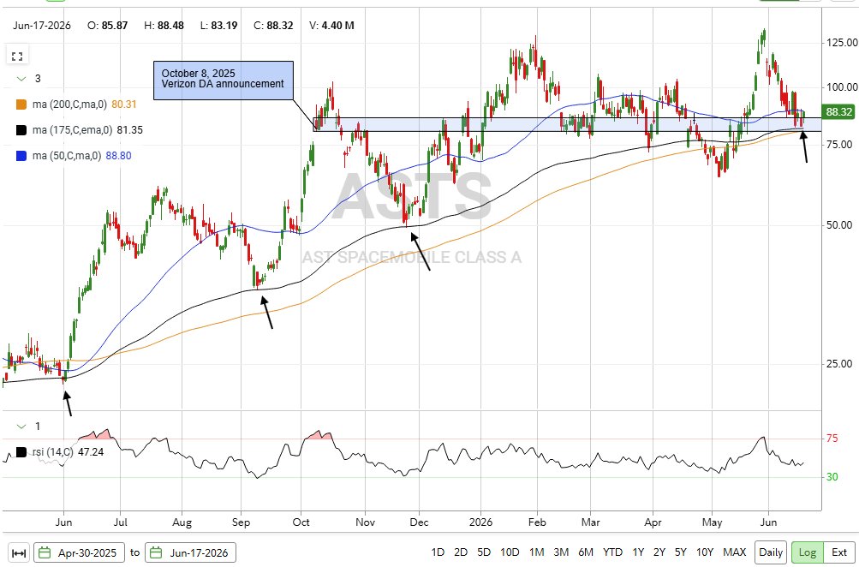The height and width of the screenshot is (567, 859).
Task: Click the black ma 175 ema color swatch
Action: (21, 130)
